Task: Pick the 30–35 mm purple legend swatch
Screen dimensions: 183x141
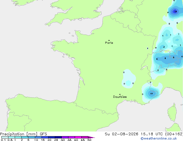Action: pos(65,137)
